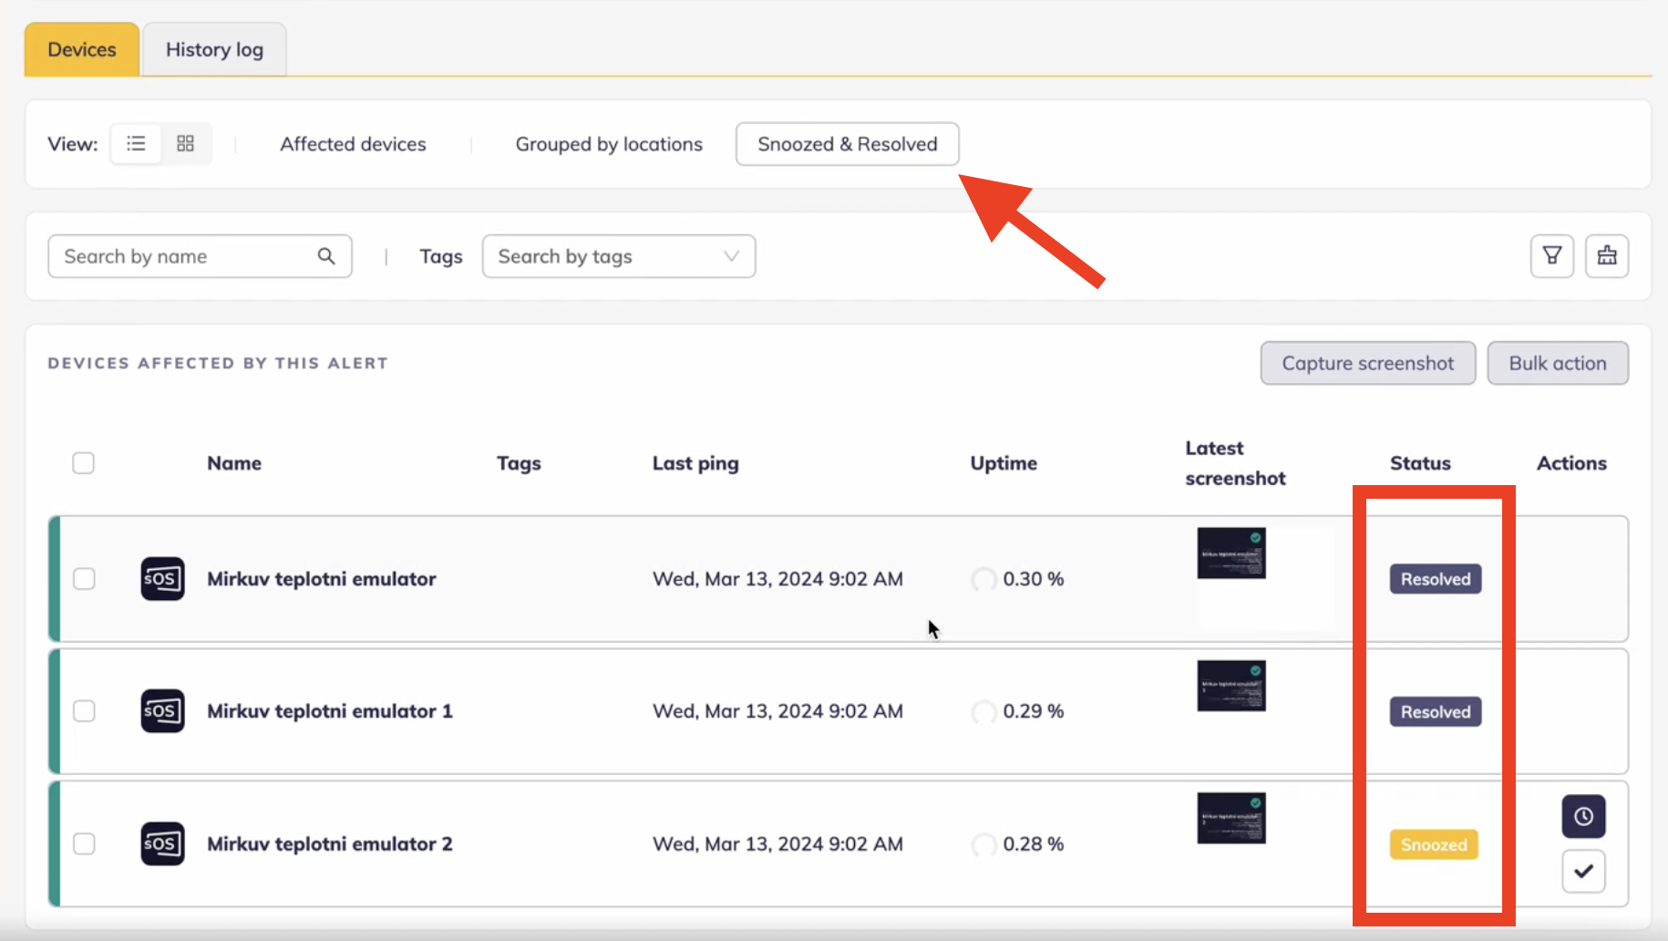The image size is (1668, 941).
Task: Click snooze clock icon for emulator 2
Action: (1583, 816)
